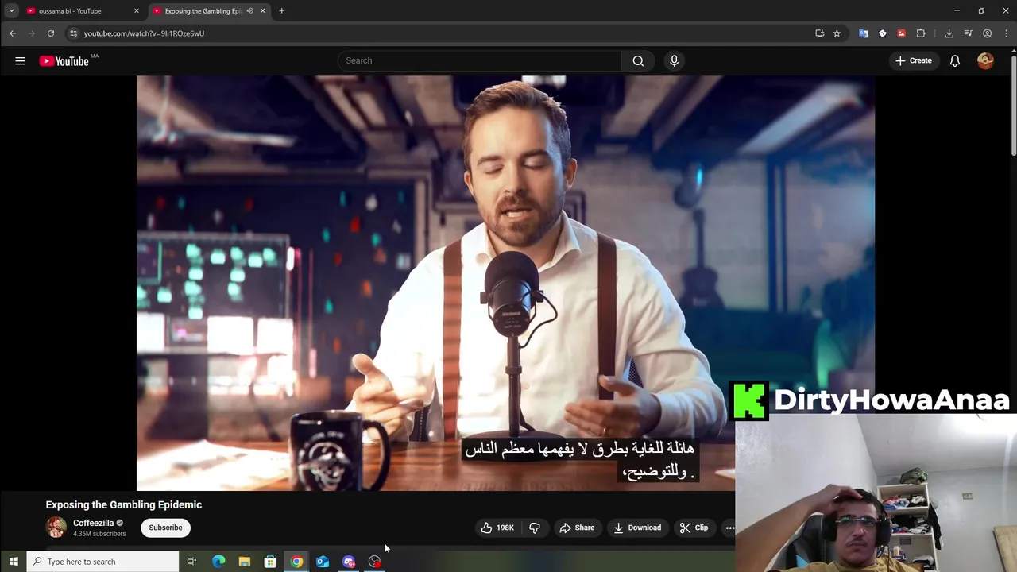Subscribe to Coffeezilla
This screenshot has height=572, width=1017.
(x=165, y=528)
